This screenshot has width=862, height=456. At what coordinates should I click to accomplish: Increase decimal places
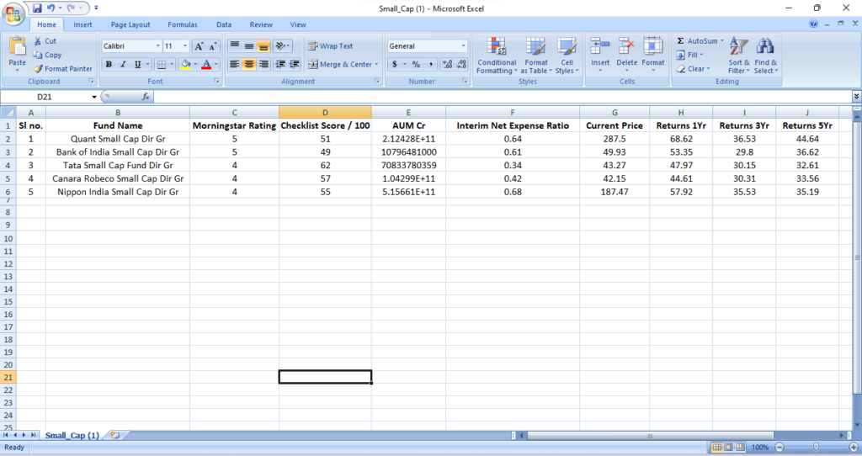point(448,64)
